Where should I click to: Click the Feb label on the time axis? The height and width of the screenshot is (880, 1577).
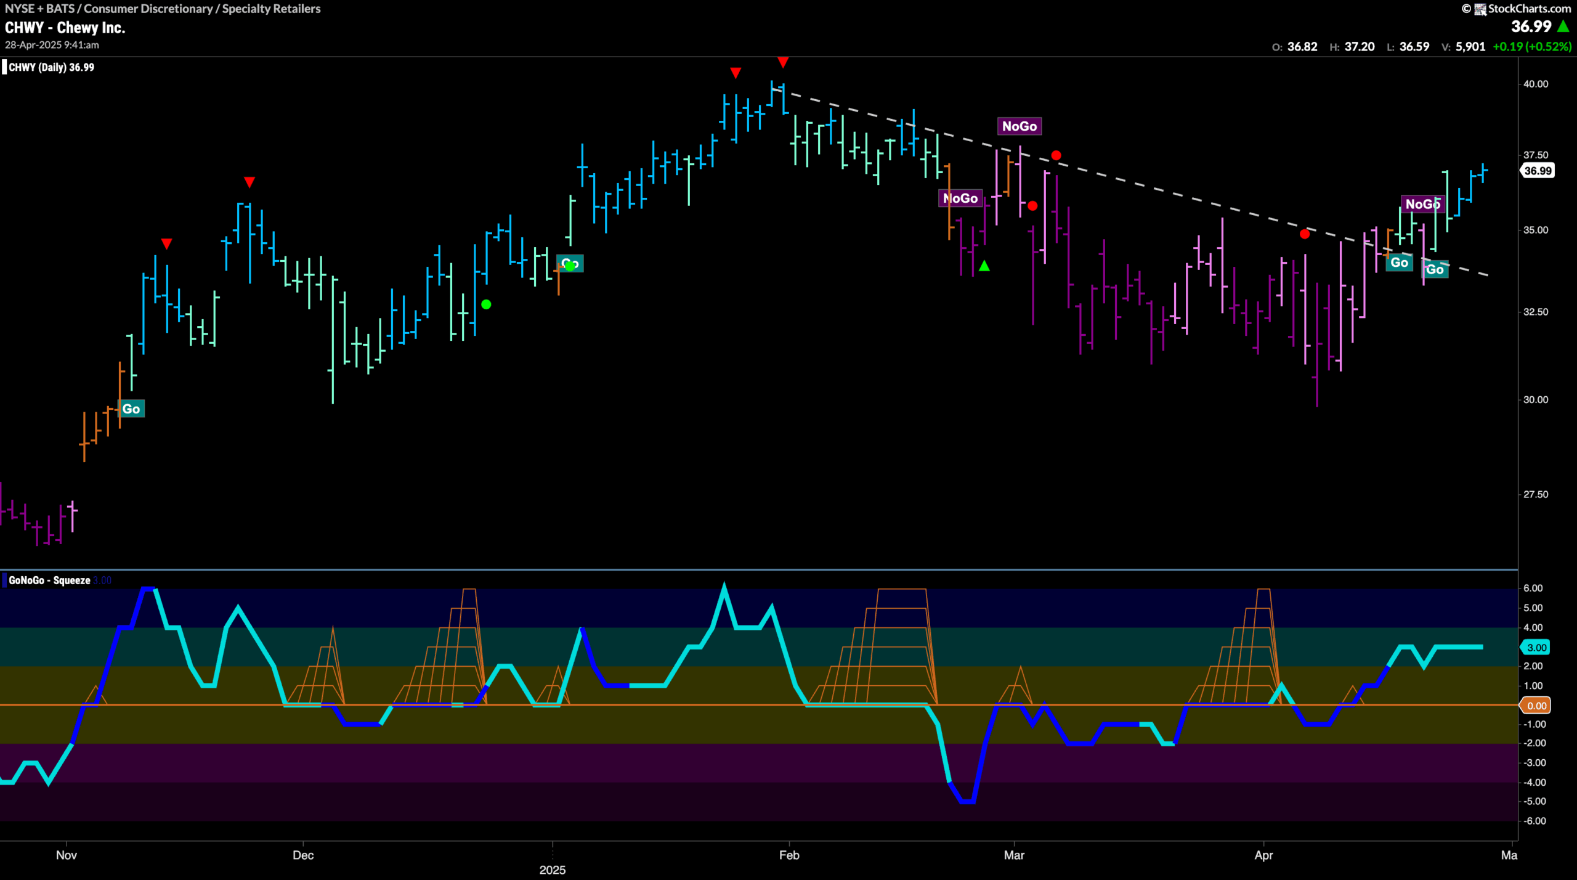(x=789, y=855)
